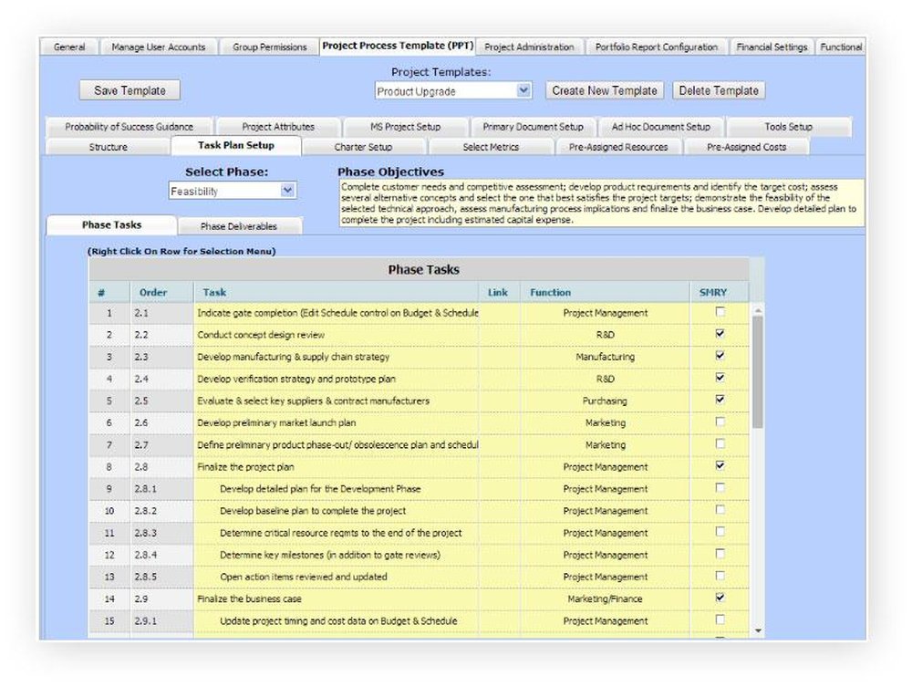This screenshot has width=912, height=687.
Task: Open the Project Administration tab
Action: 529,47
